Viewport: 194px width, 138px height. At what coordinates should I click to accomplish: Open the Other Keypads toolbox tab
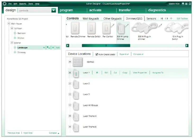112,19
